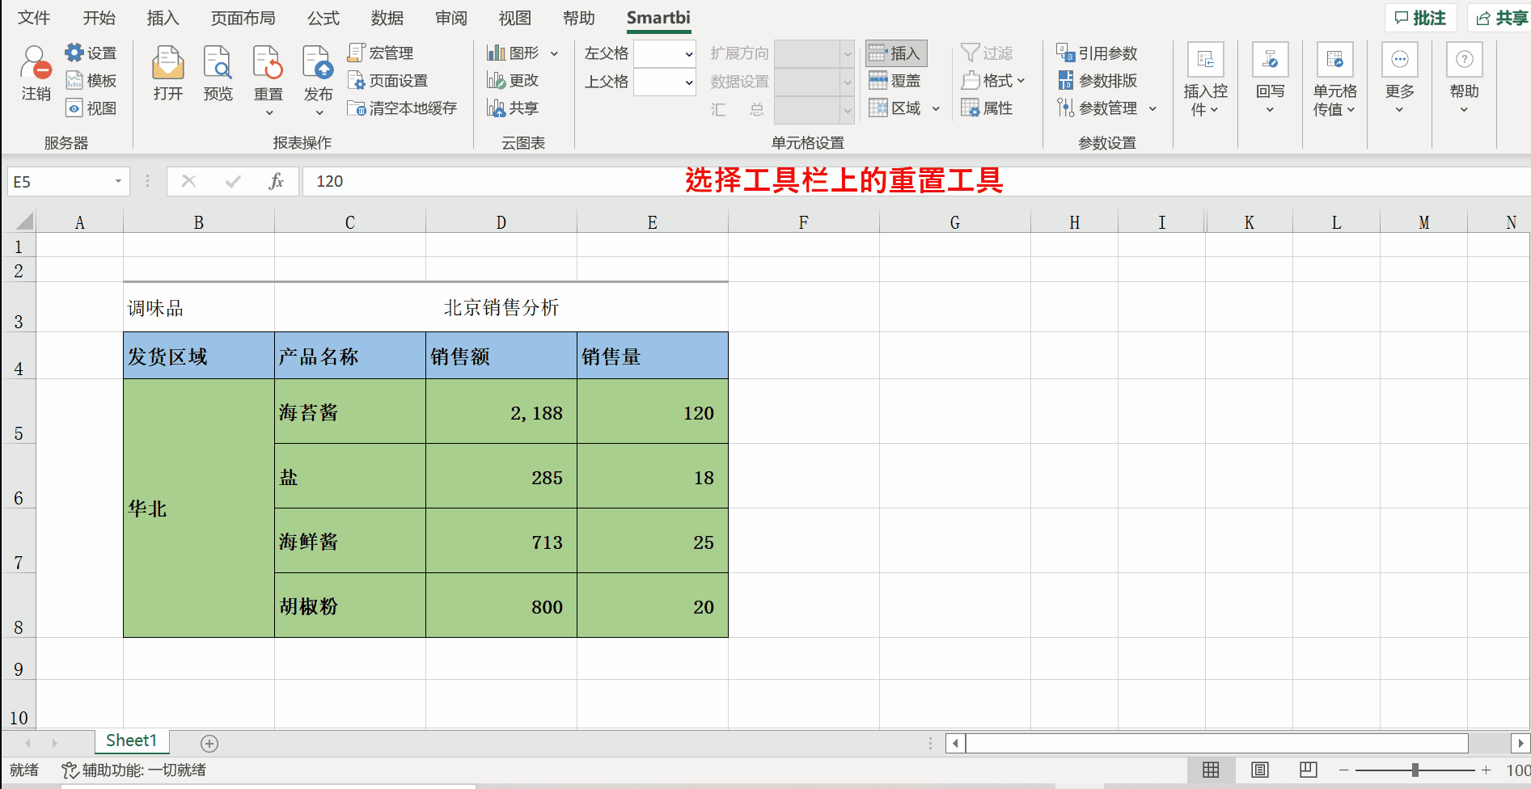The width and height of the screenshot is (1531, 789).
Task: Expand the 参数管理 dropdown arrow
Action: pos(1152,108)
